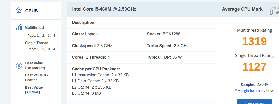The image size is (279, 104).
Task: Go to Multithread page 1
Action: [38, 35]
